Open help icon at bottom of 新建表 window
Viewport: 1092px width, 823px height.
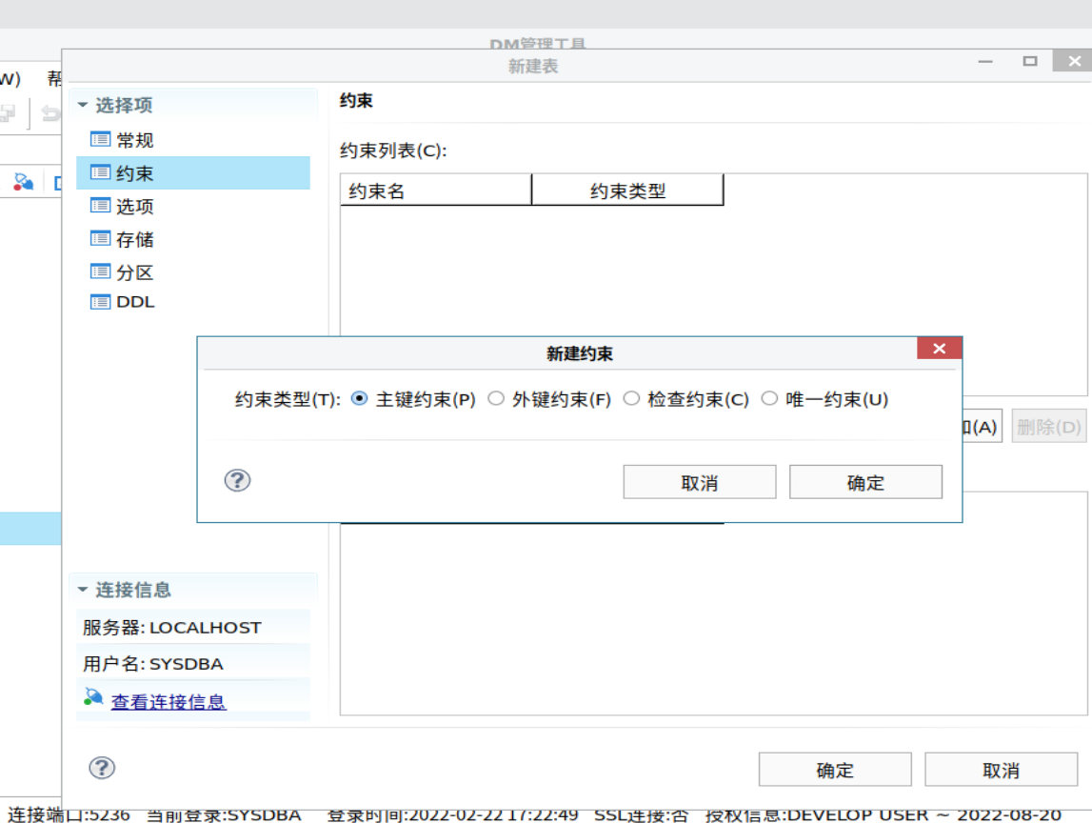(102, 768)
